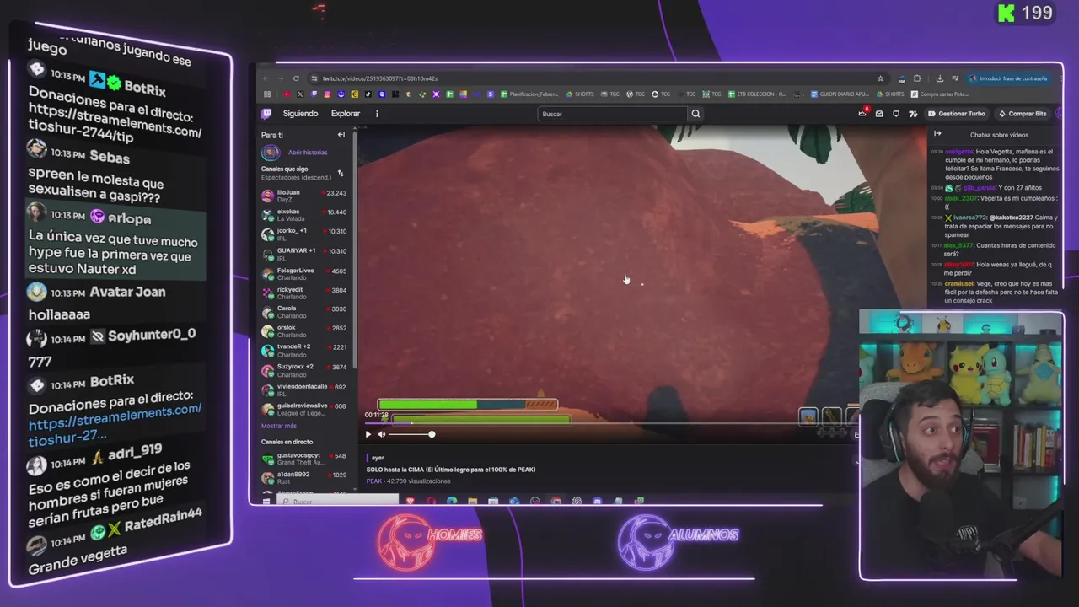Open gustavocsgoyt live channel
Viewport: 1079px width, 607px height.
(x=303, y=459)
